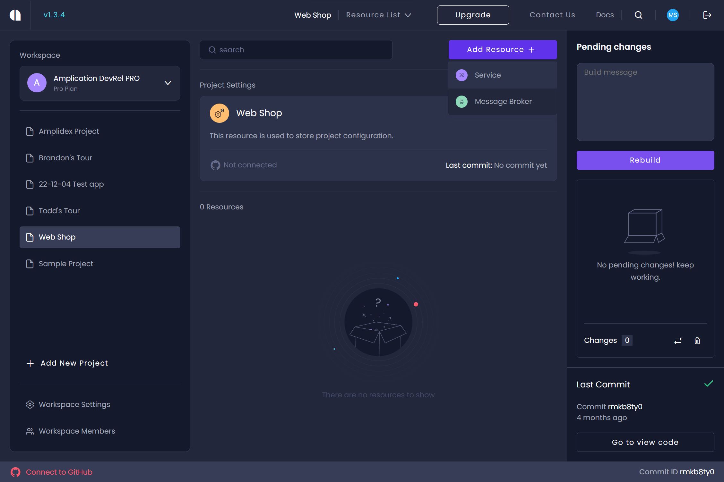724x482 pixels.
Task: Open Docs in top navigation
Action: coord(605,15)
